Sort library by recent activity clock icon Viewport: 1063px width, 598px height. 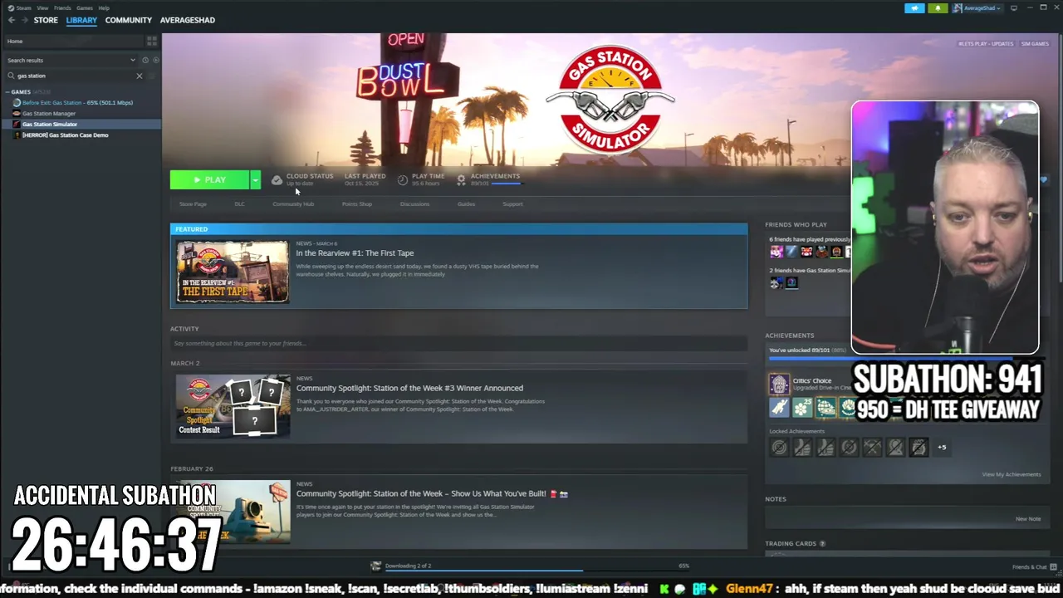click(145, 60)
